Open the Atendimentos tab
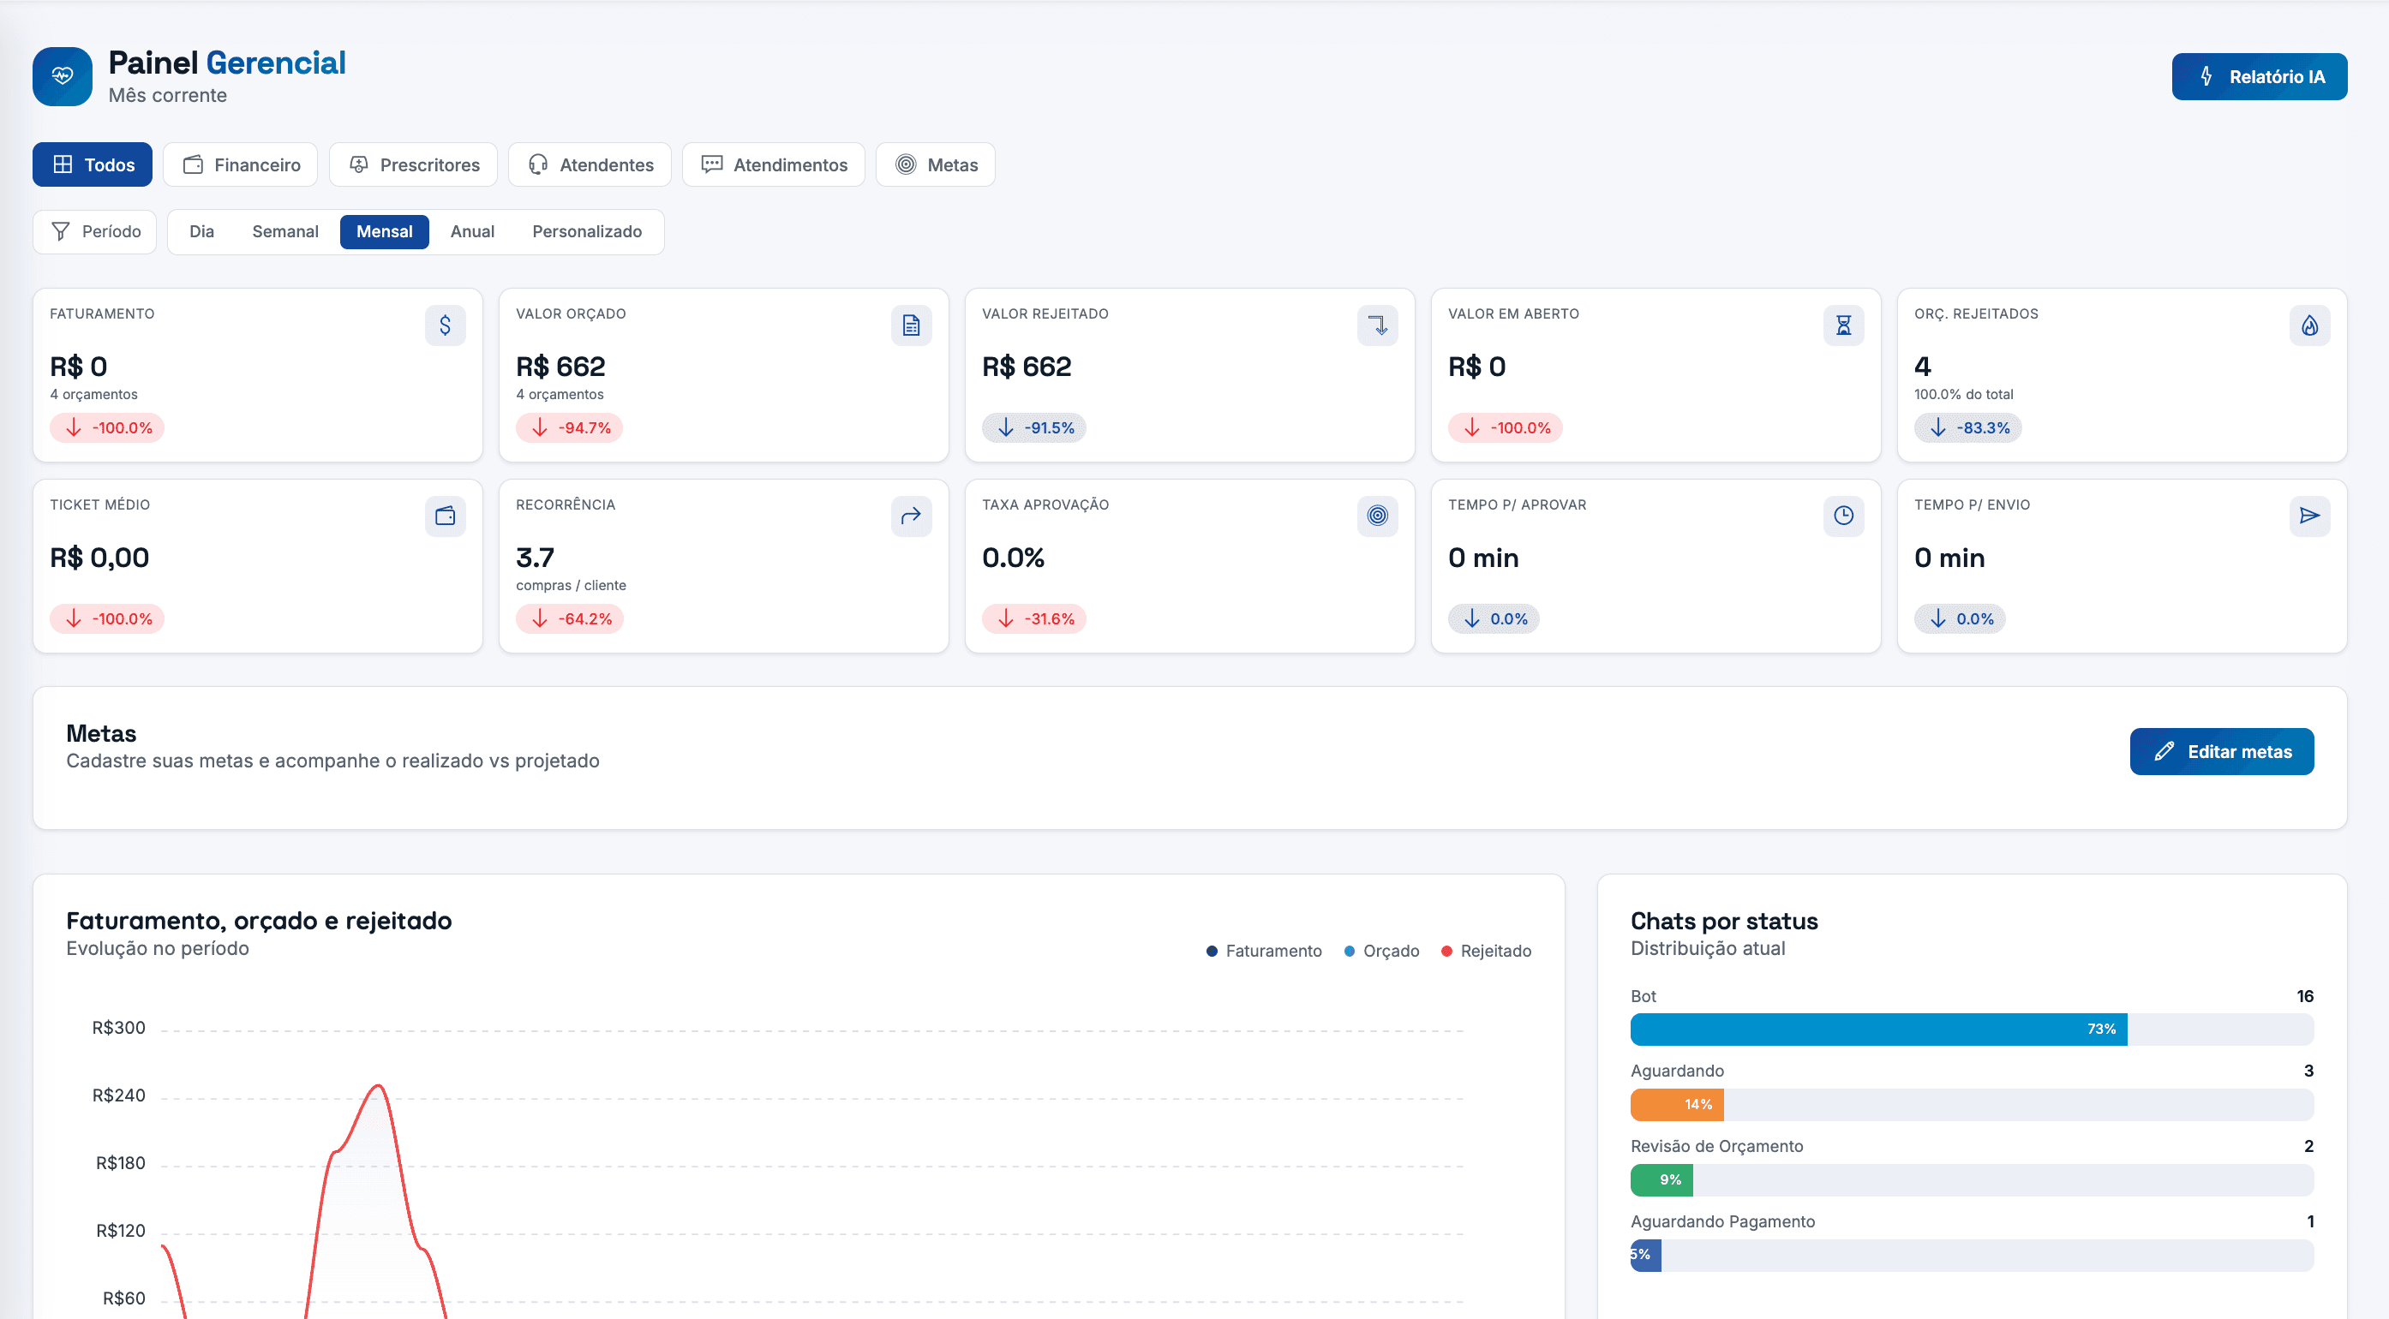The image size is (2389, 1319). coord(774,165)
